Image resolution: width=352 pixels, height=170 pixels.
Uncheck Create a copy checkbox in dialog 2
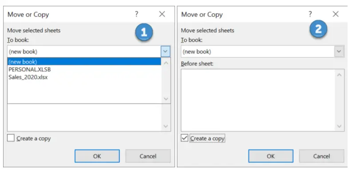(x=184, y=138)
